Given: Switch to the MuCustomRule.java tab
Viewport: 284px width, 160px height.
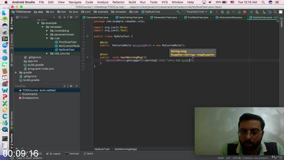Looking at the screenshot, I should pyautogui.click(x=231, y=17).
